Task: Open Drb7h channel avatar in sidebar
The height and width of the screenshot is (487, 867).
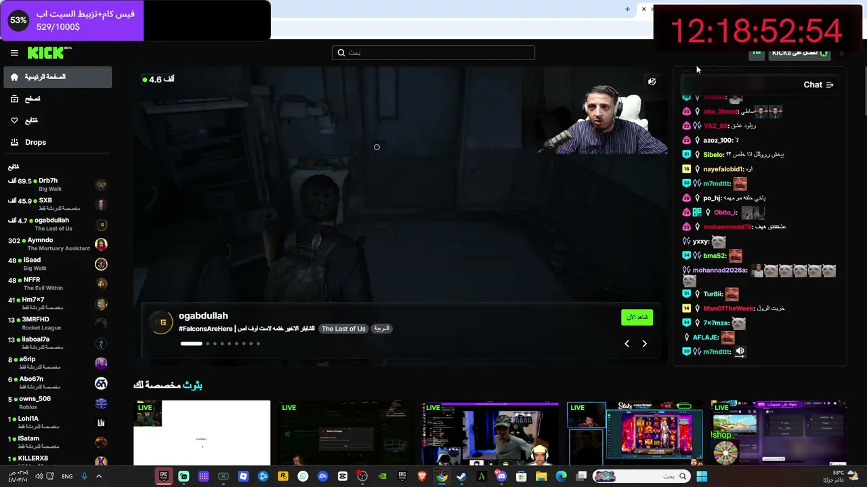Action: tap(101, 185)
